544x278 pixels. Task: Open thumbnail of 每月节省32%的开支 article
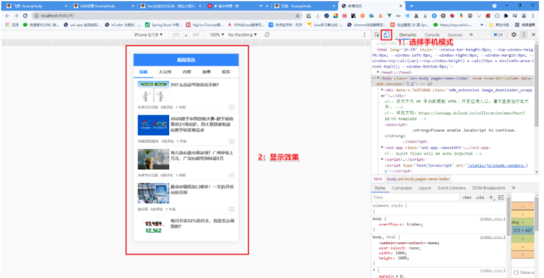(x=153, y=227)
